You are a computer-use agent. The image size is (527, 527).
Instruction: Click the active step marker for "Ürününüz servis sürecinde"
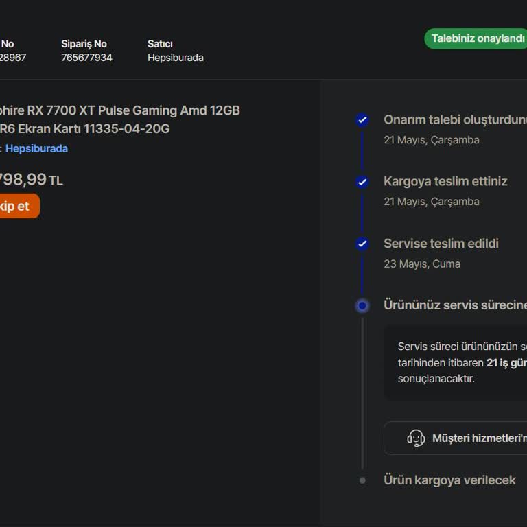point(362,305)
